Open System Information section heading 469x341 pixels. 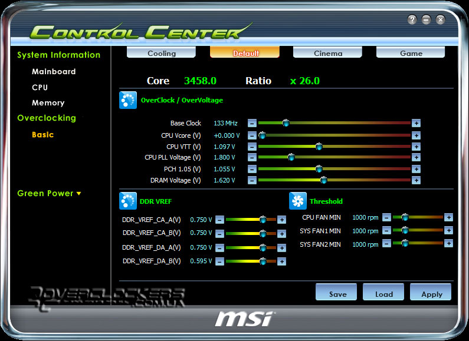click(58, 55)
